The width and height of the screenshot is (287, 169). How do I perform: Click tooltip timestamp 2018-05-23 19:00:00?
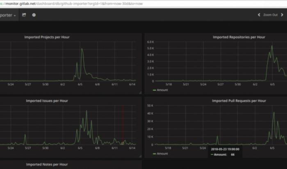click(225, 149)
